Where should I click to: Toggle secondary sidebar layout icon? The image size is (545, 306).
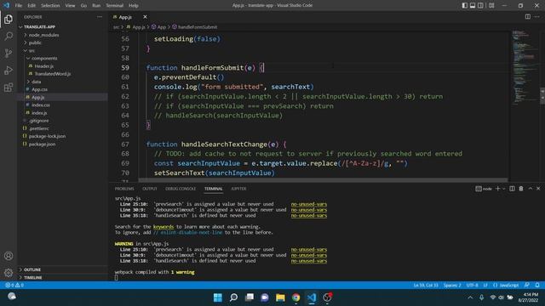tap(480, 6)
